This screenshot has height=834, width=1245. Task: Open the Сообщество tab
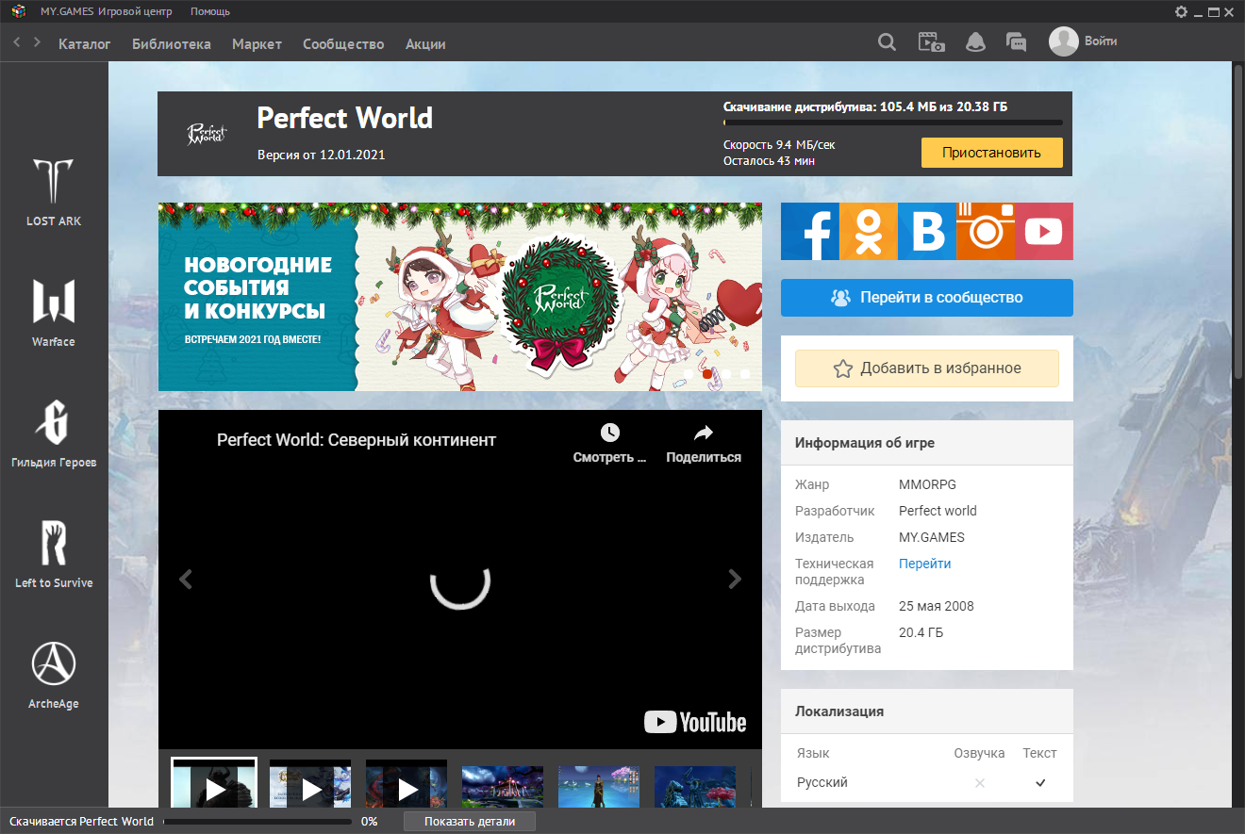pos(343,44)
